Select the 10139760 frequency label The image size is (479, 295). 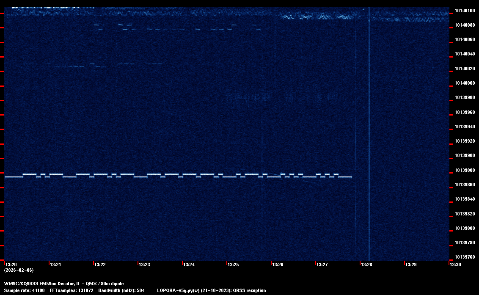(x=465, y=257)
